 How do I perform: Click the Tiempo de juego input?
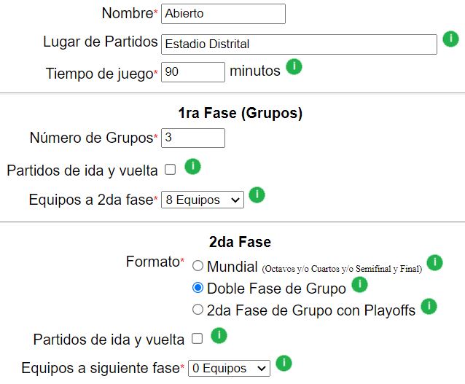[x=193, y=71]
